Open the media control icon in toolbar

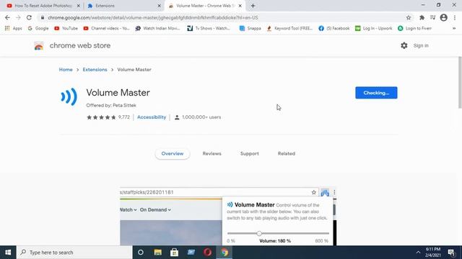(432, 17)
